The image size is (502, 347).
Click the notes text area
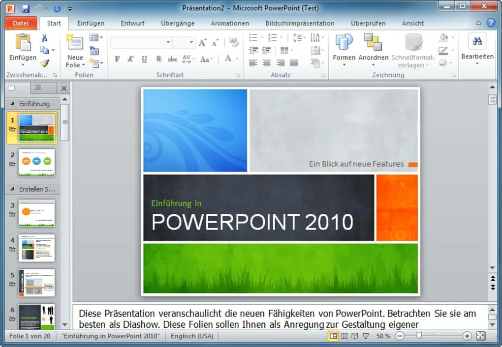click(x=280, y=317)
